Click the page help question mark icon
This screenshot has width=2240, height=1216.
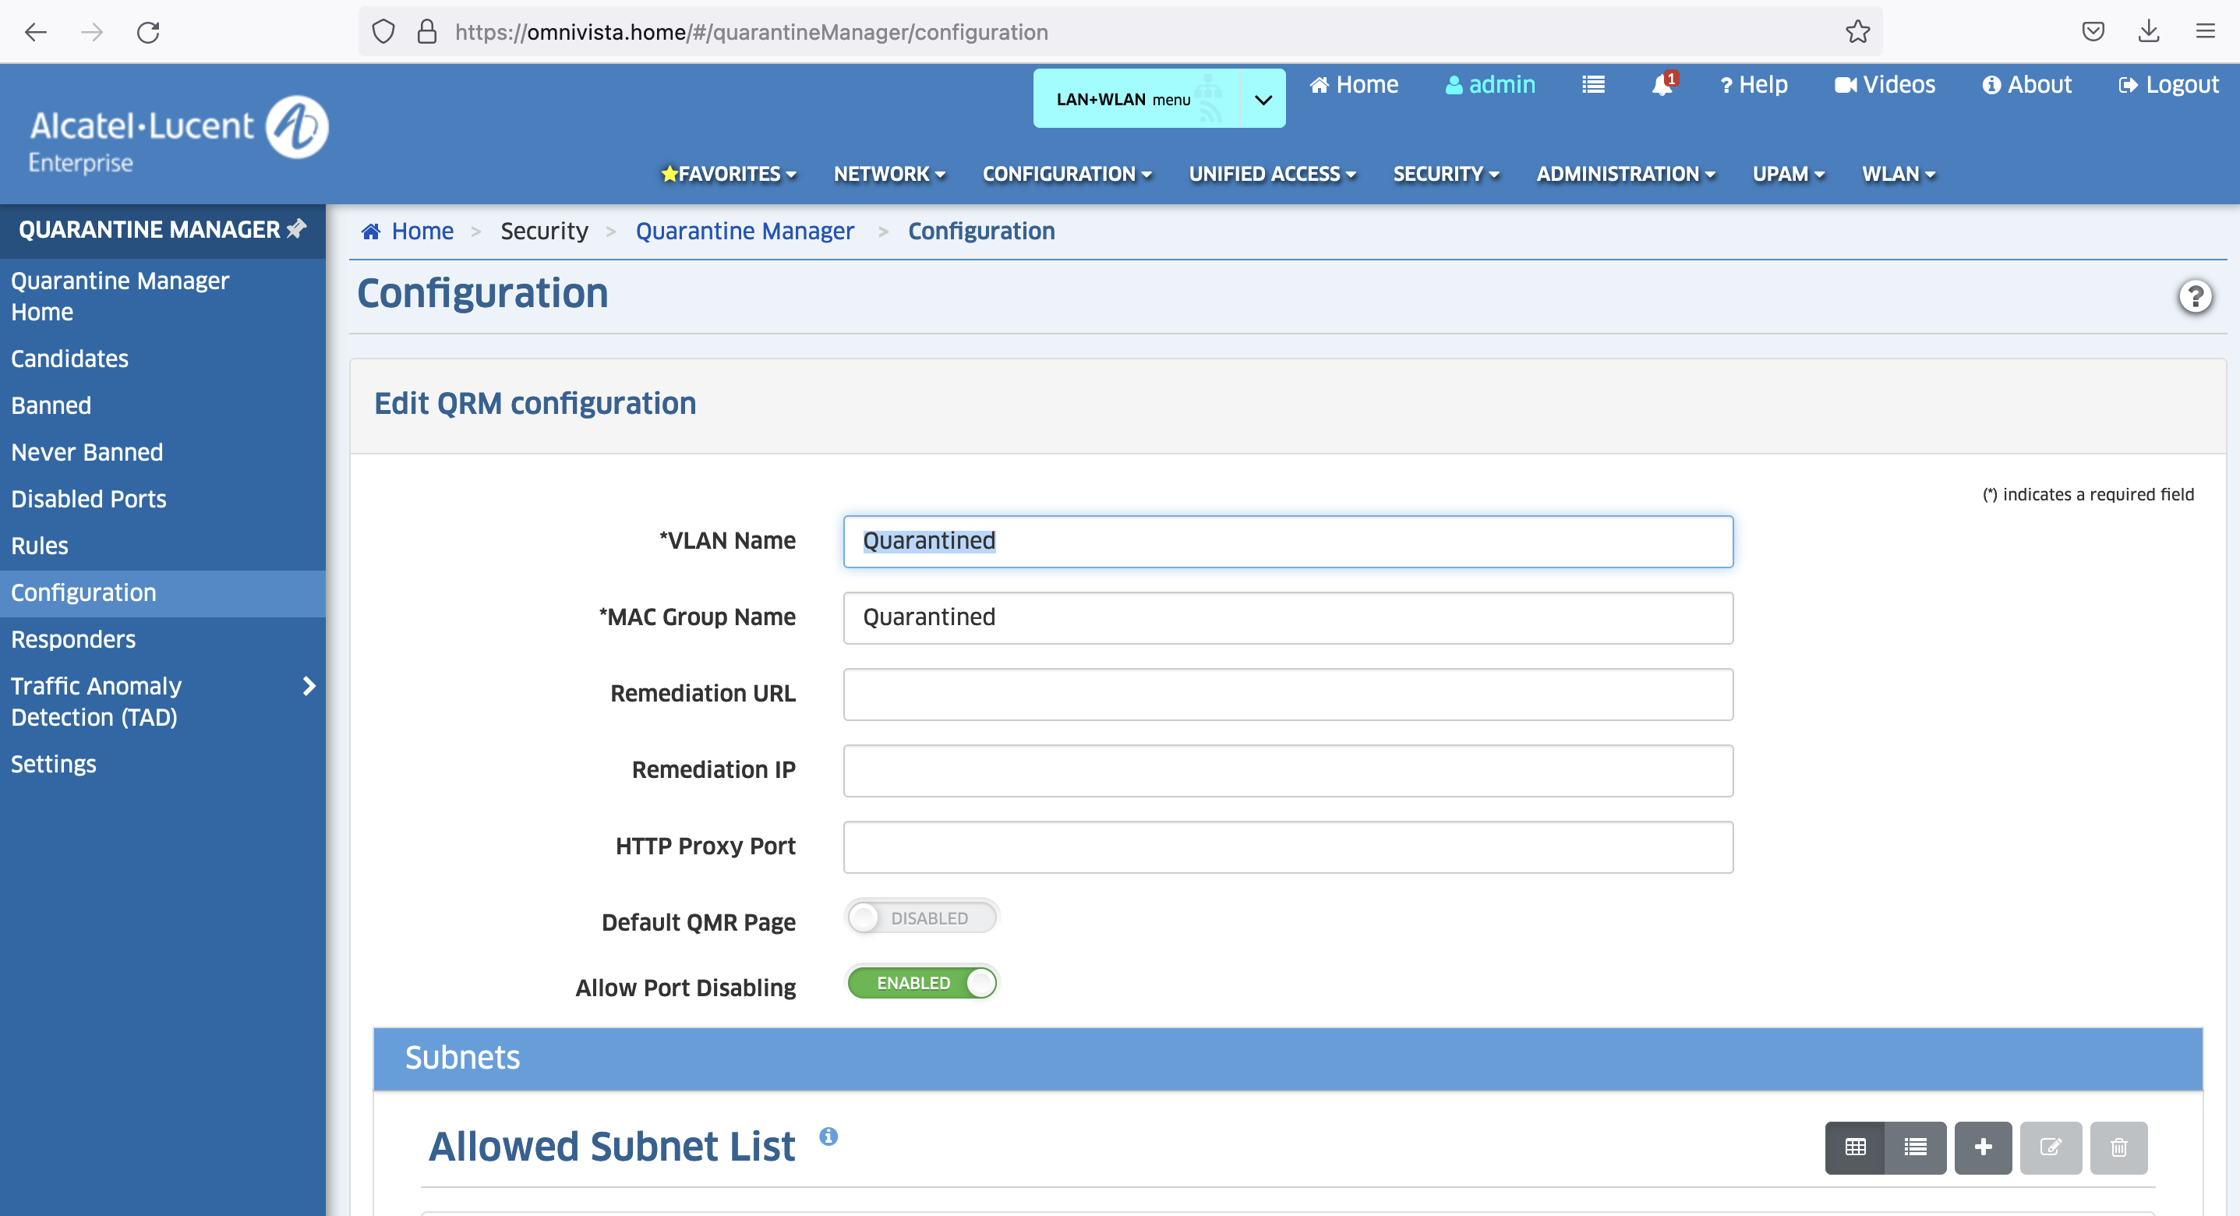click(x=2195, y=297)
